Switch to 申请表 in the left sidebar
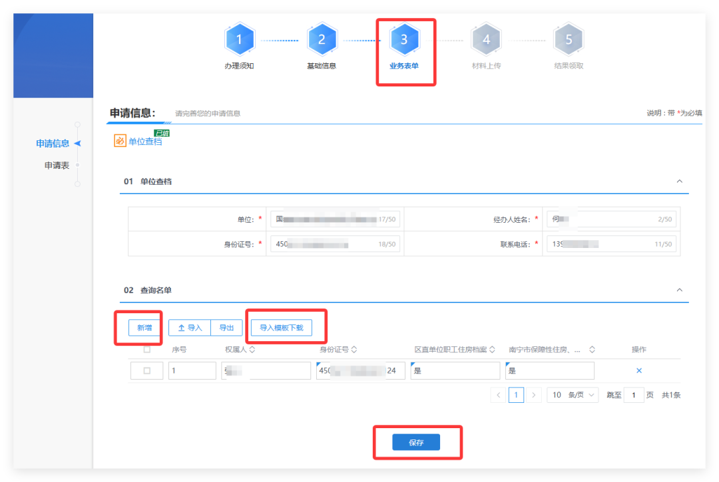719x482 pixels. 57,166
